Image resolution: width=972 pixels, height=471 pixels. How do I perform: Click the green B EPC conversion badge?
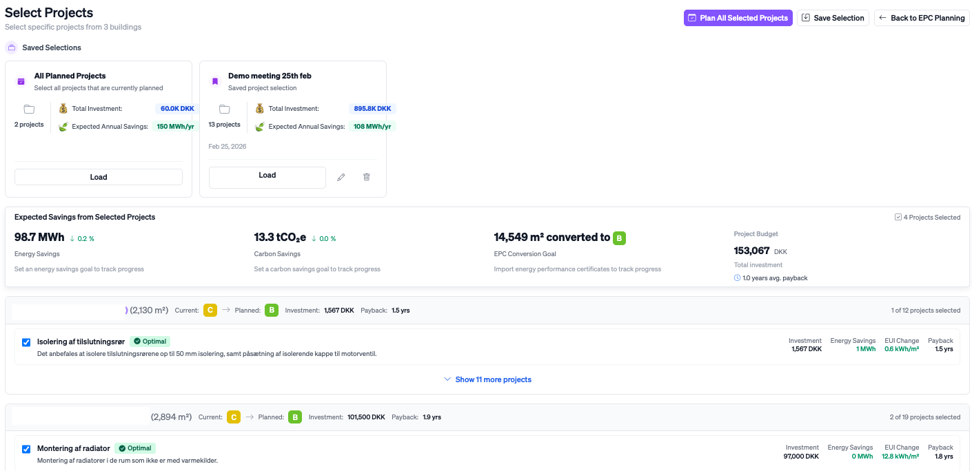point(619,238)
